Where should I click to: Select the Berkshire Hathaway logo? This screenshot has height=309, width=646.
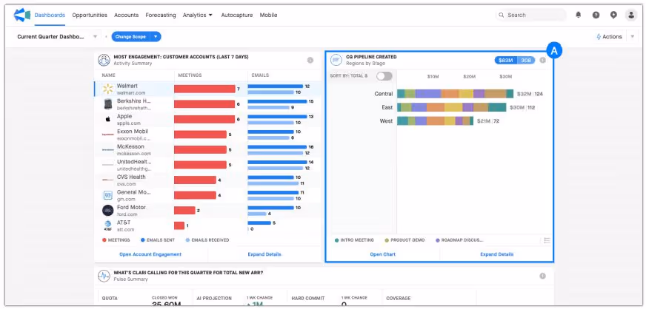pyautogui.click(x=108, y=104)
